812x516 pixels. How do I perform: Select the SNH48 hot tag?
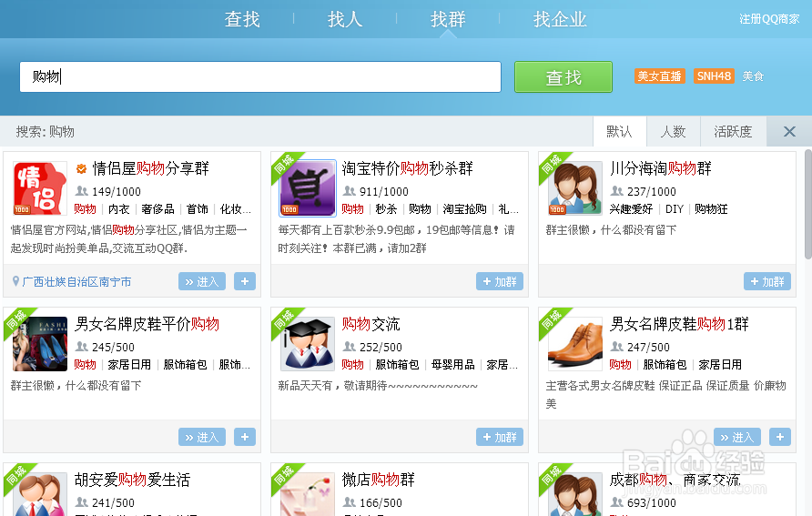pyautogui.click(x=714, y=76)
